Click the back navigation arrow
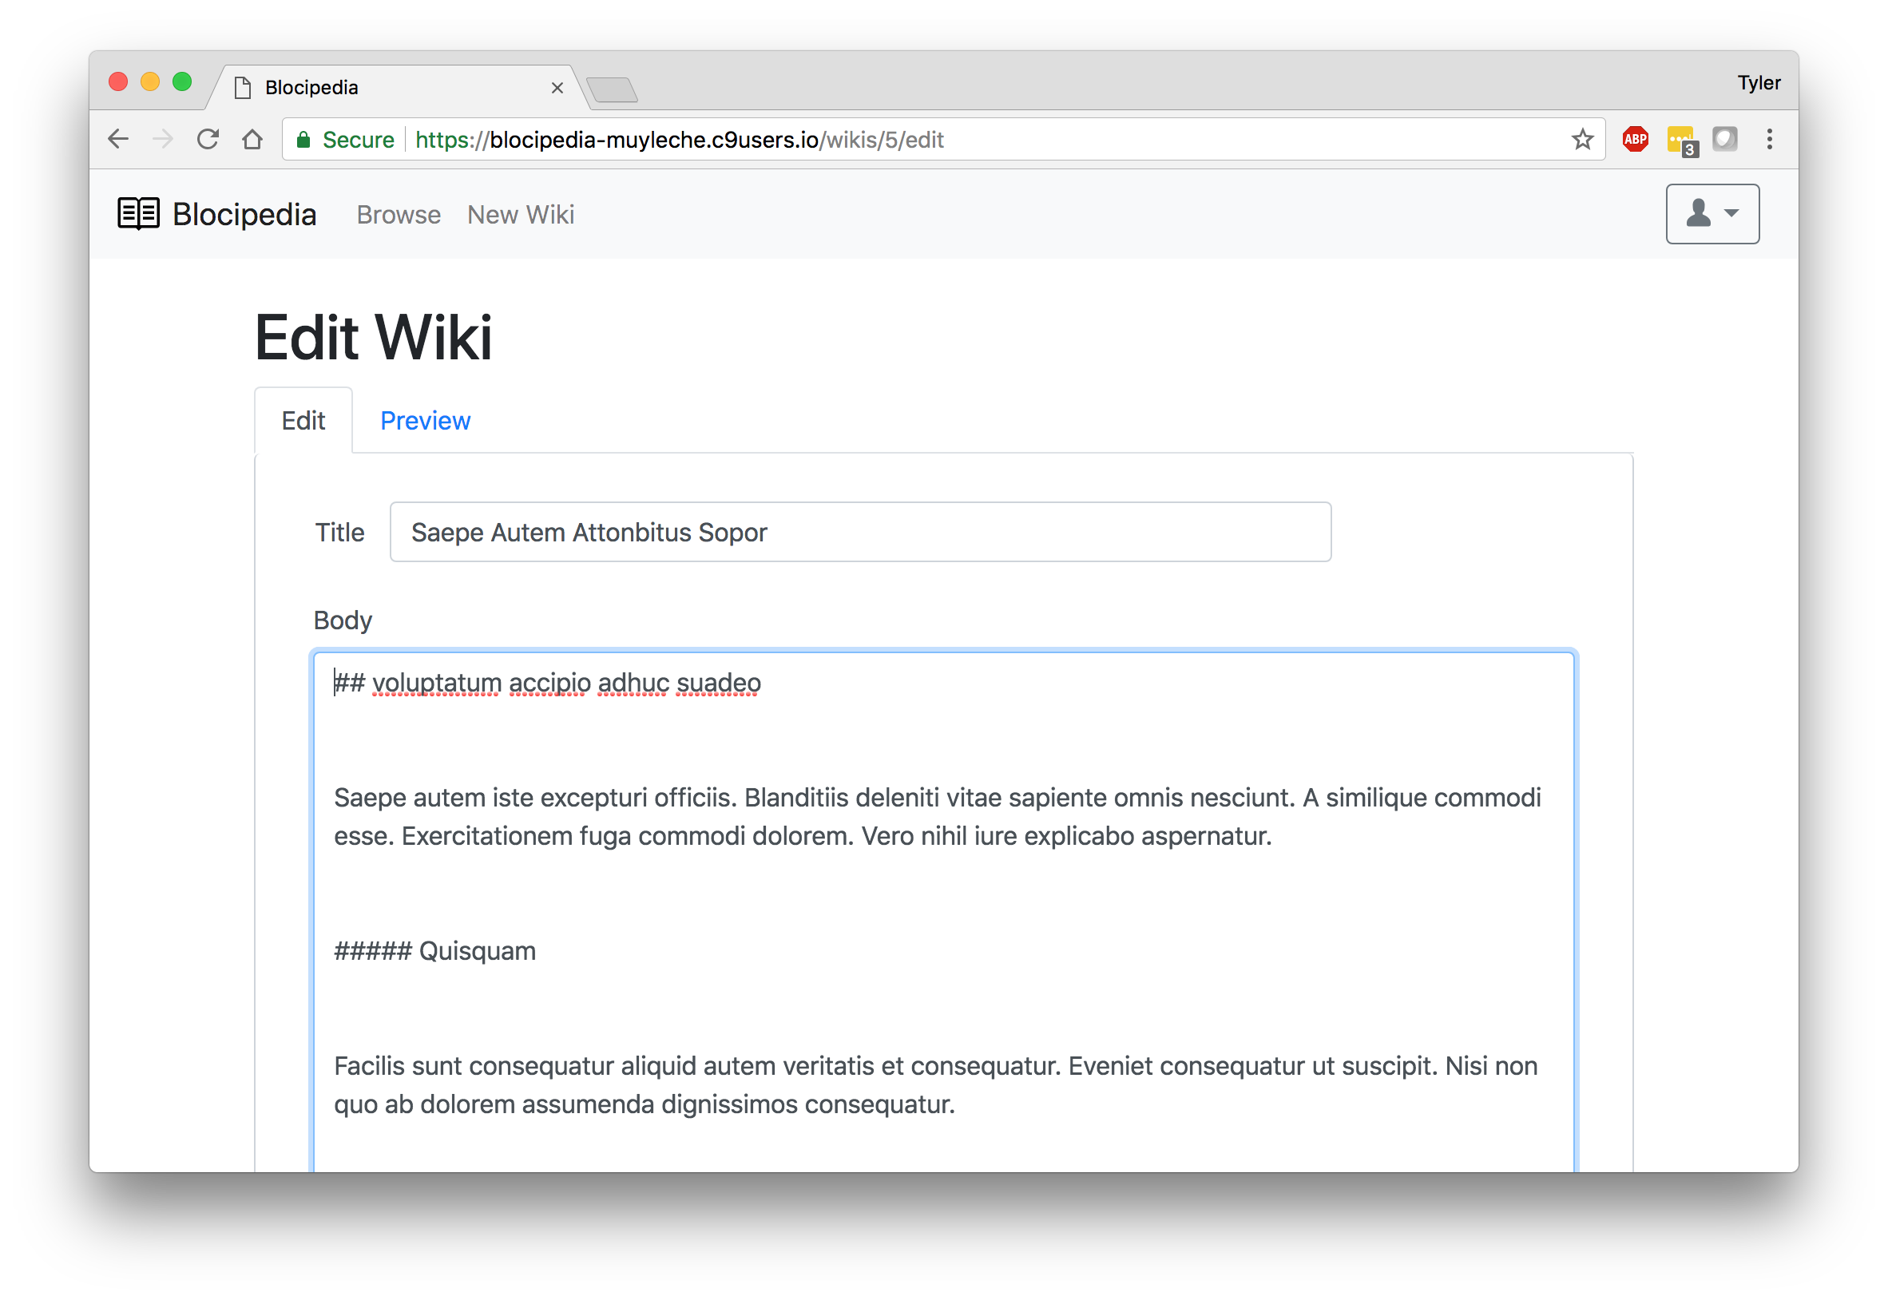This screenshot has height=1300, width=1888. (x=119, y=138)
